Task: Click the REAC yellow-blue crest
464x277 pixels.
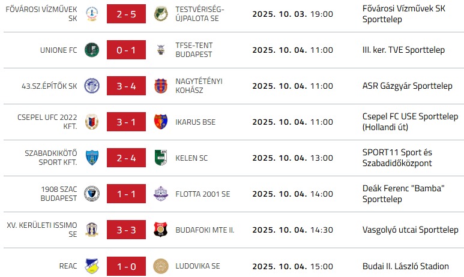Action: coord(91,266)
